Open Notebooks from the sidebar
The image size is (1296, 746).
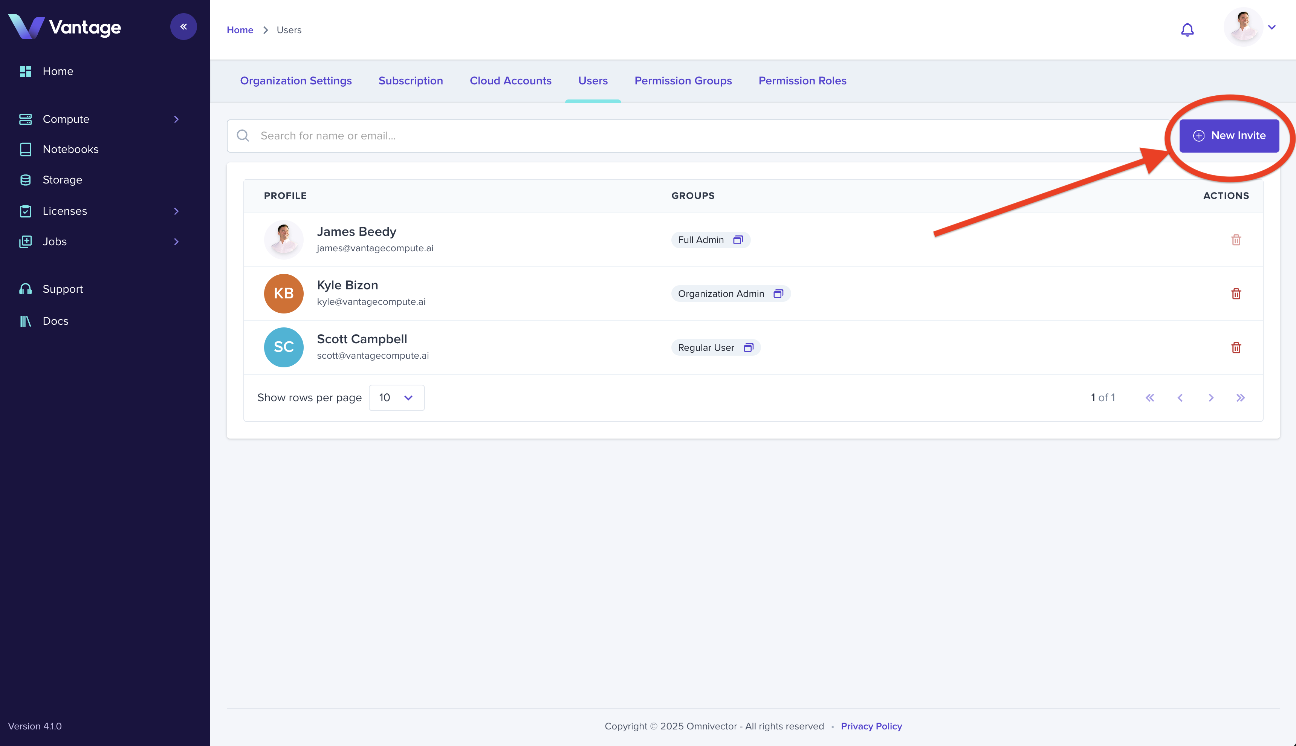(70, 149)
